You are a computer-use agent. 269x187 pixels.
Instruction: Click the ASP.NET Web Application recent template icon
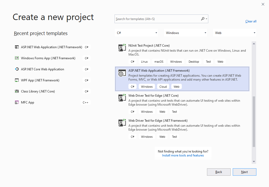[17, 47]
